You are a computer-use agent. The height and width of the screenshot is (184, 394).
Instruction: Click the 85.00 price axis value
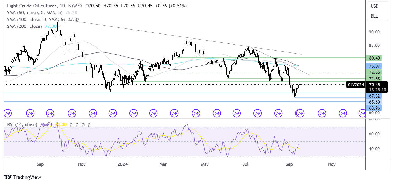coord(374,45)
